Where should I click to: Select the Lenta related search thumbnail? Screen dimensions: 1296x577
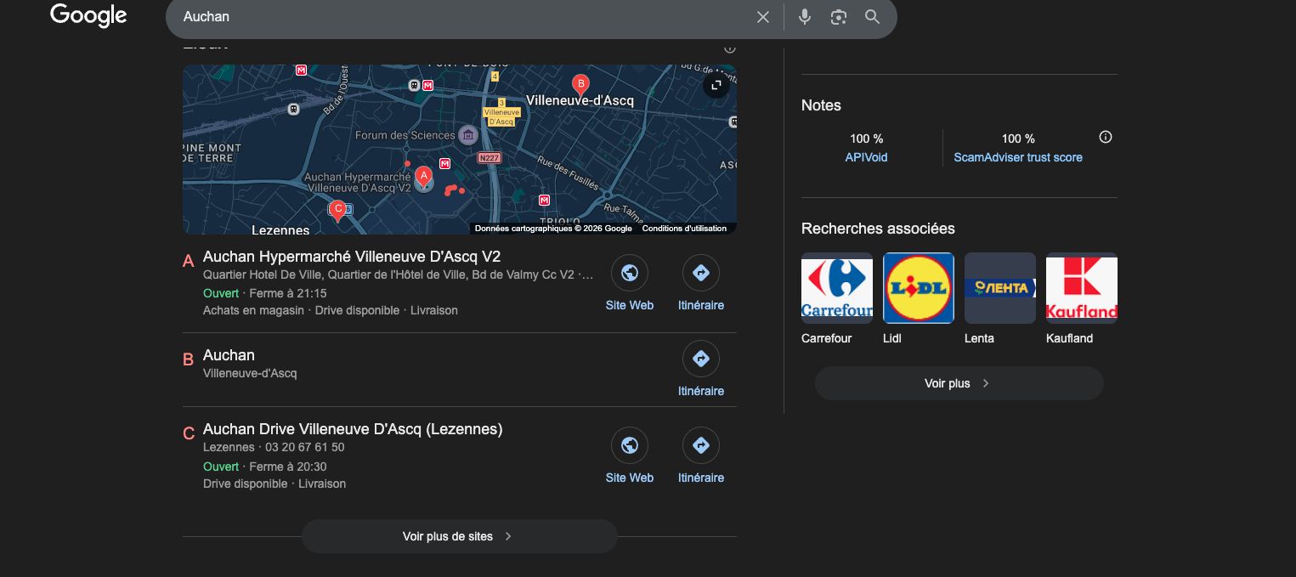1000,288
